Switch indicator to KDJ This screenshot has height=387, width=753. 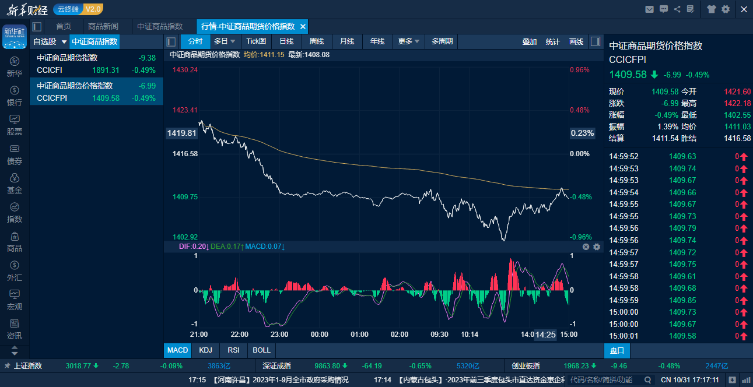pyautogui.click(x=205, y=350)
